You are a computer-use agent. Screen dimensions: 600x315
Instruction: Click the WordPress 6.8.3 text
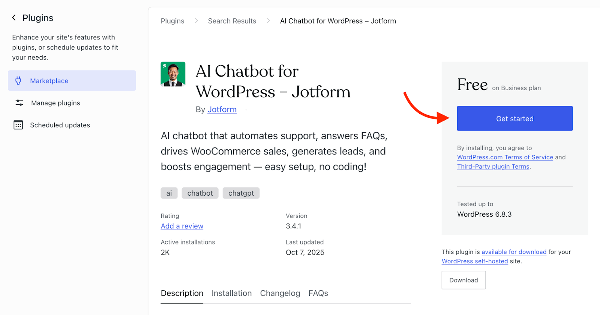[484, 214]
